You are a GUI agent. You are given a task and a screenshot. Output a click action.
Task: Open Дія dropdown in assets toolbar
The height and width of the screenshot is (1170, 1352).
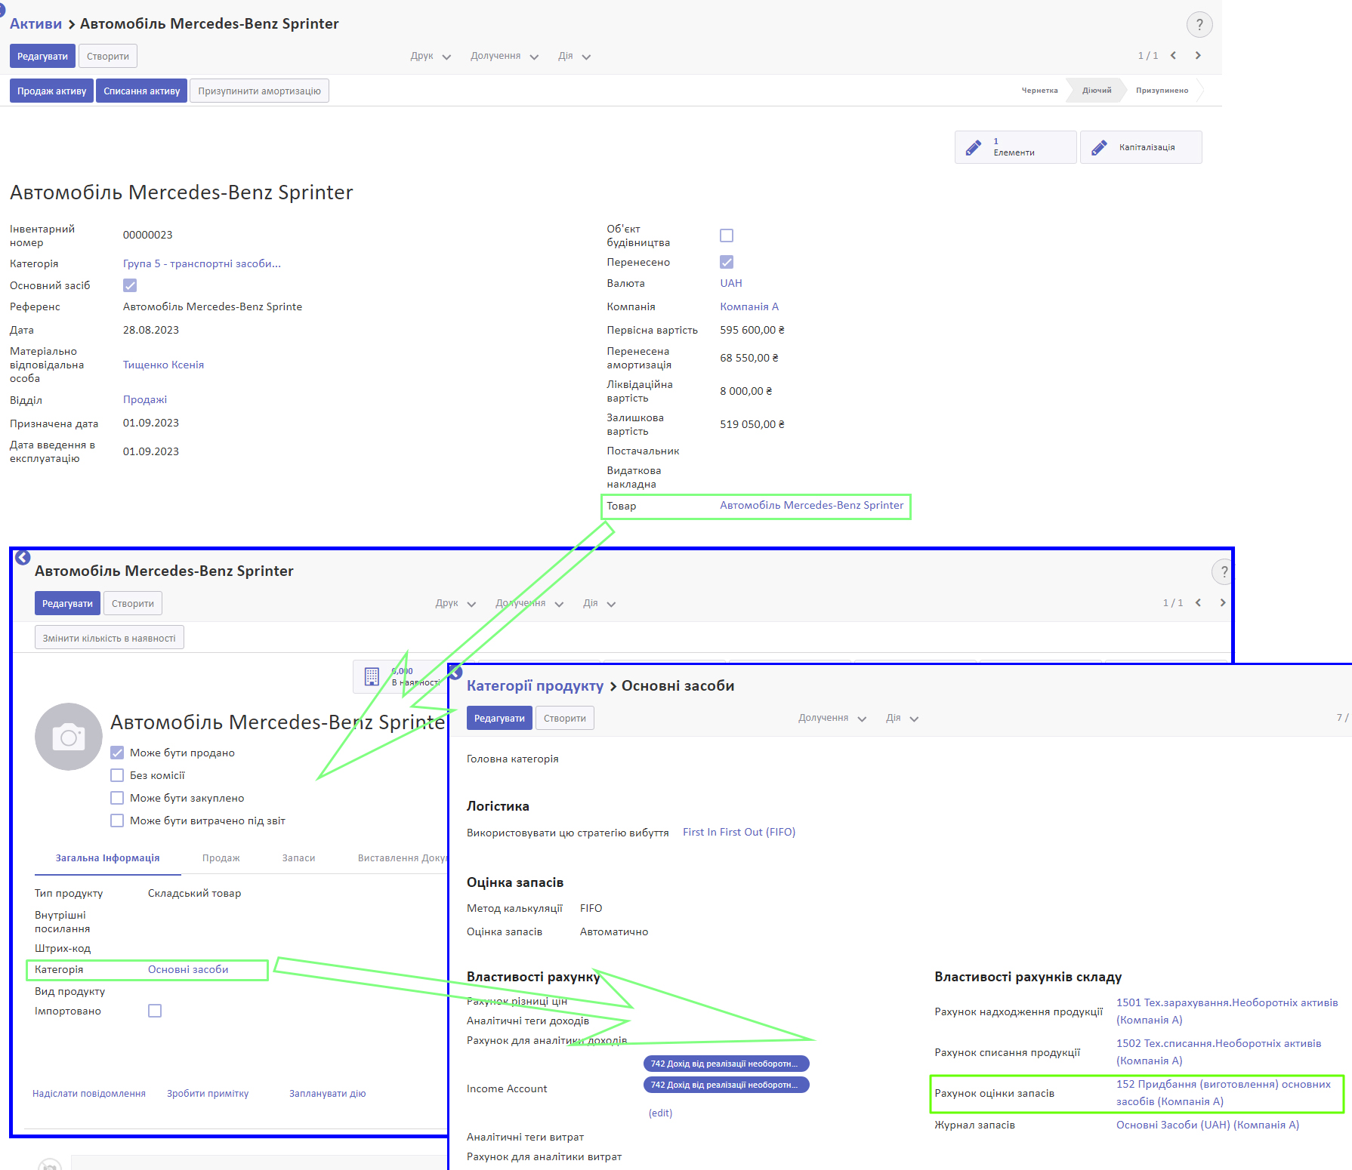[574, 56]
